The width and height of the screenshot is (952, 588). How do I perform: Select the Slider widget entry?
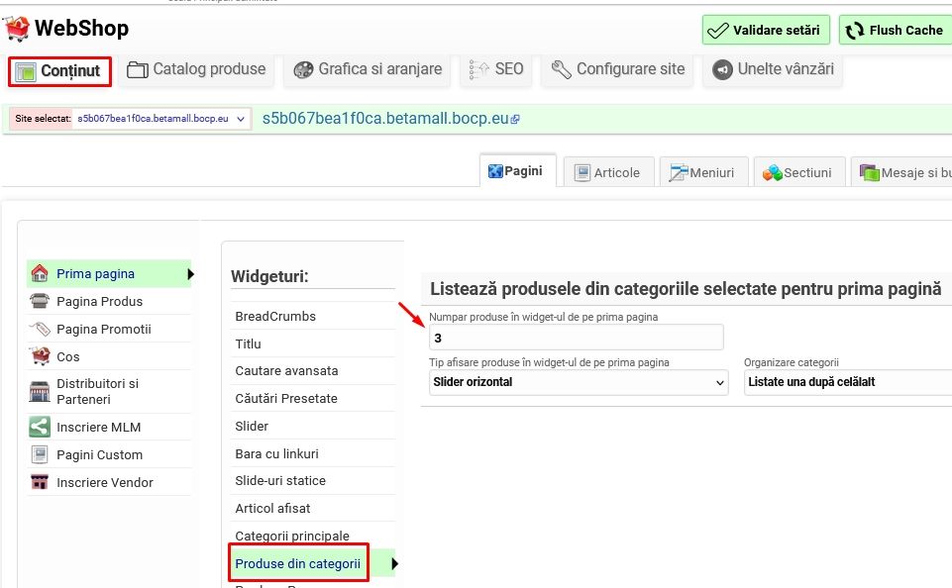pyautogui.click(x=252, y=426)
